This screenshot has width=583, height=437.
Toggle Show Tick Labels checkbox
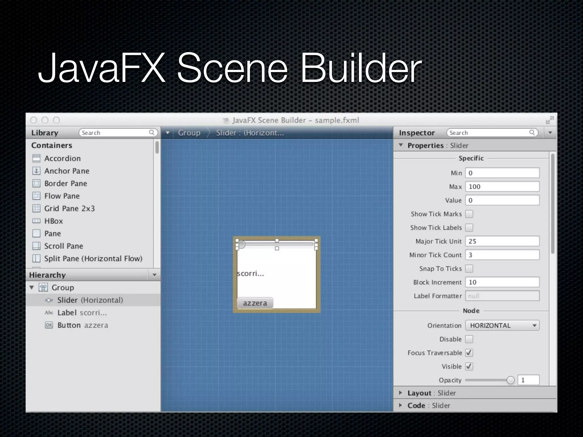coord(469,228)
